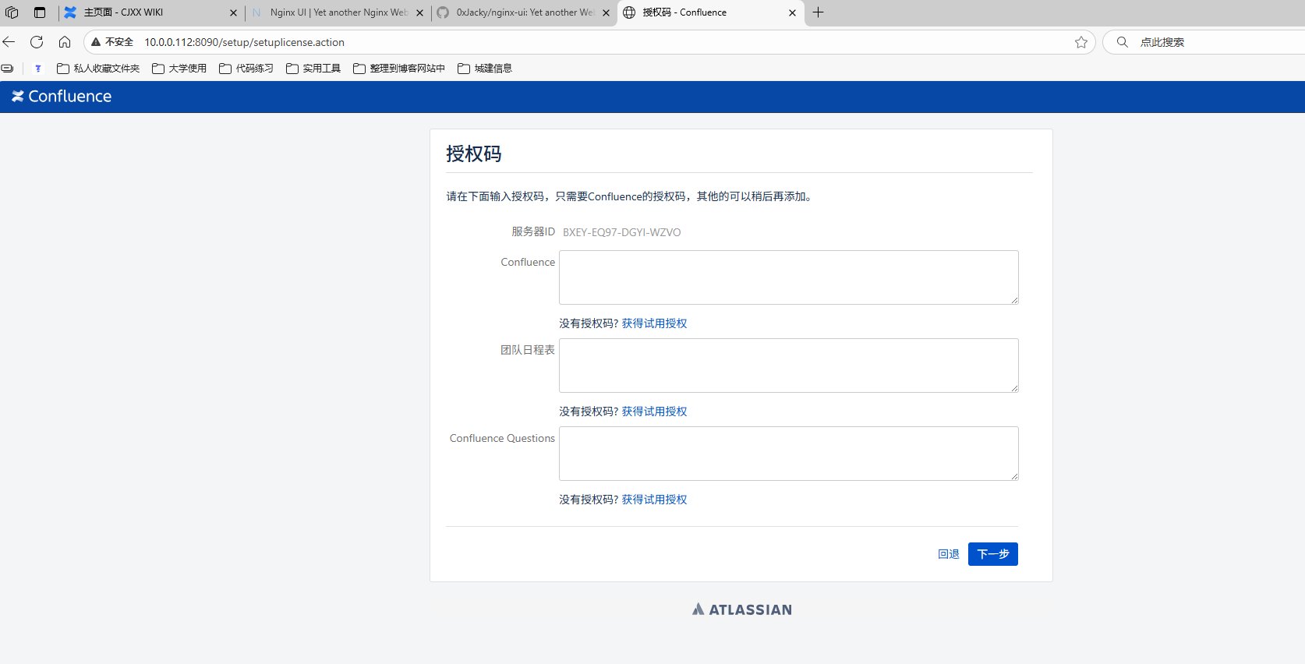Click 获得试用授权 link under Confluence field
The image size is (1305, 664).
tap(654, 323)
